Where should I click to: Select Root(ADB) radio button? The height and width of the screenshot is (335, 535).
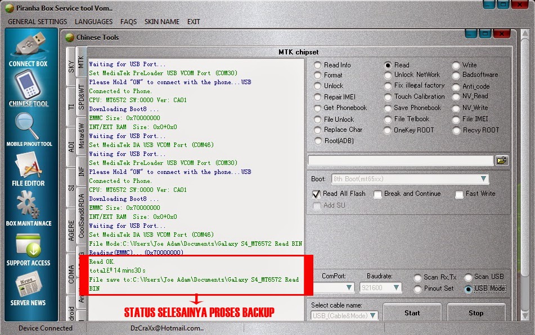[x=318, y=141]
